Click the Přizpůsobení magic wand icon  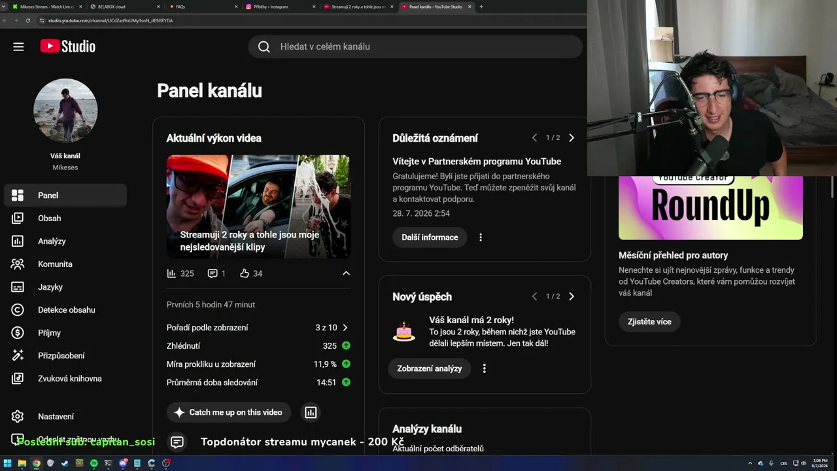[x=18, y=356]
